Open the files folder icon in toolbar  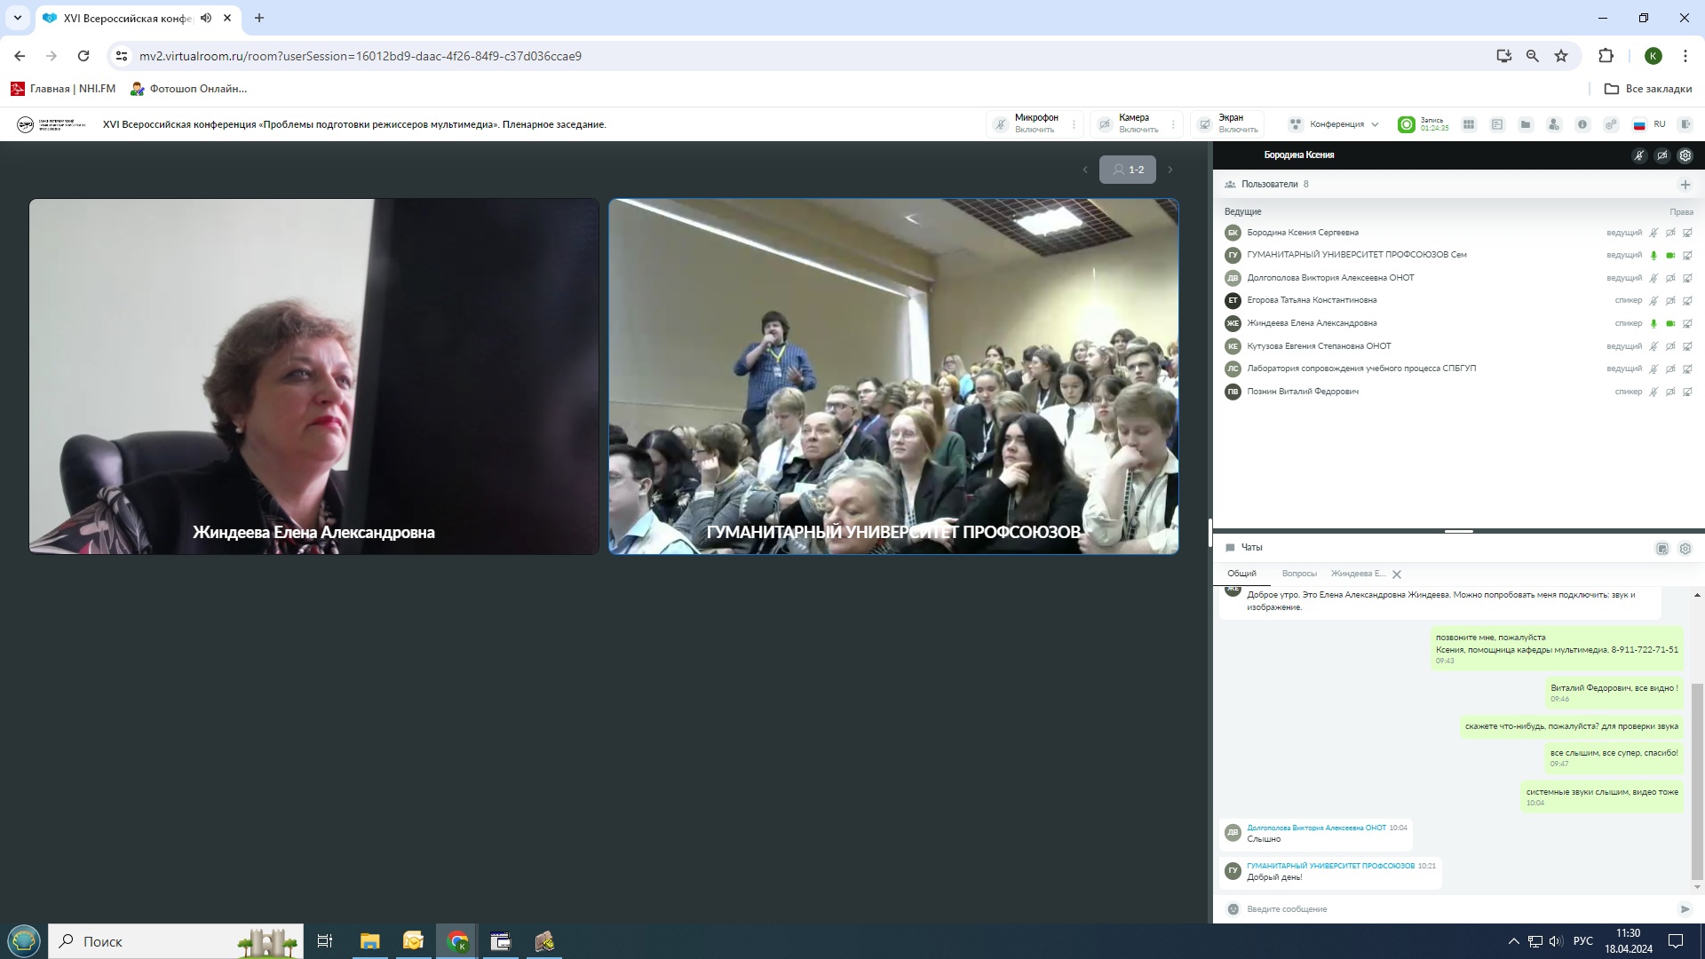pyautogui.click(x=1526, y=124)
